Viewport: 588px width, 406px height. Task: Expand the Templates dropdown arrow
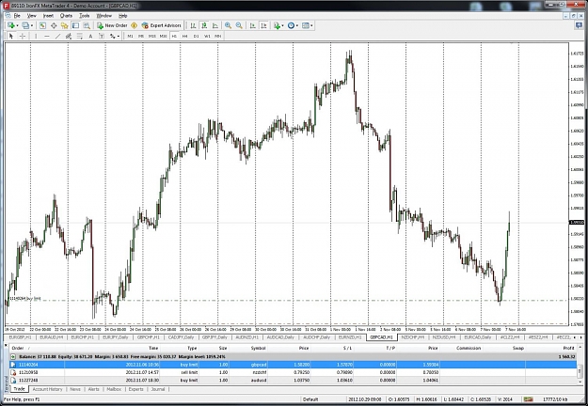pos(311,25)
